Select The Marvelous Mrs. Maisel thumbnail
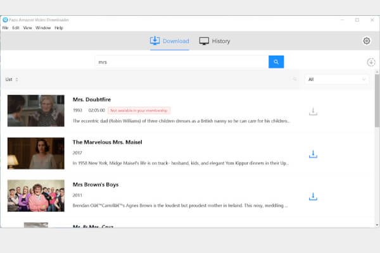 pos(36,153)
